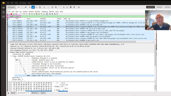Select the text 'A' tool in whiteboard toolbar
171x96 pixels.
[x=44, y=7]
